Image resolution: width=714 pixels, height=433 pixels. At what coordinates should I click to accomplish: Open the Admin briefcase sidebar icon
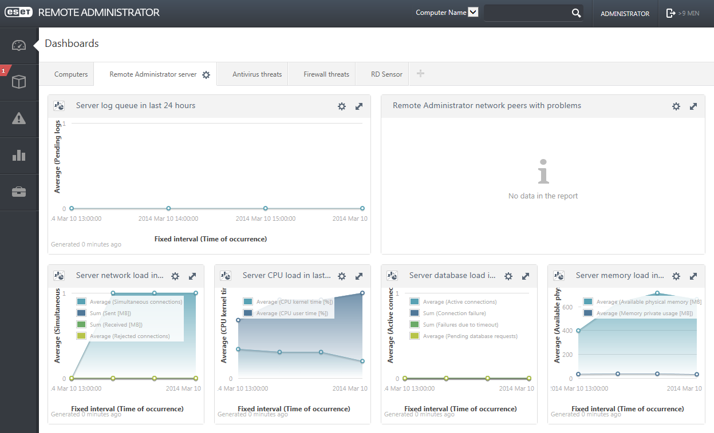pyautogui.click(x=19, y=192)
